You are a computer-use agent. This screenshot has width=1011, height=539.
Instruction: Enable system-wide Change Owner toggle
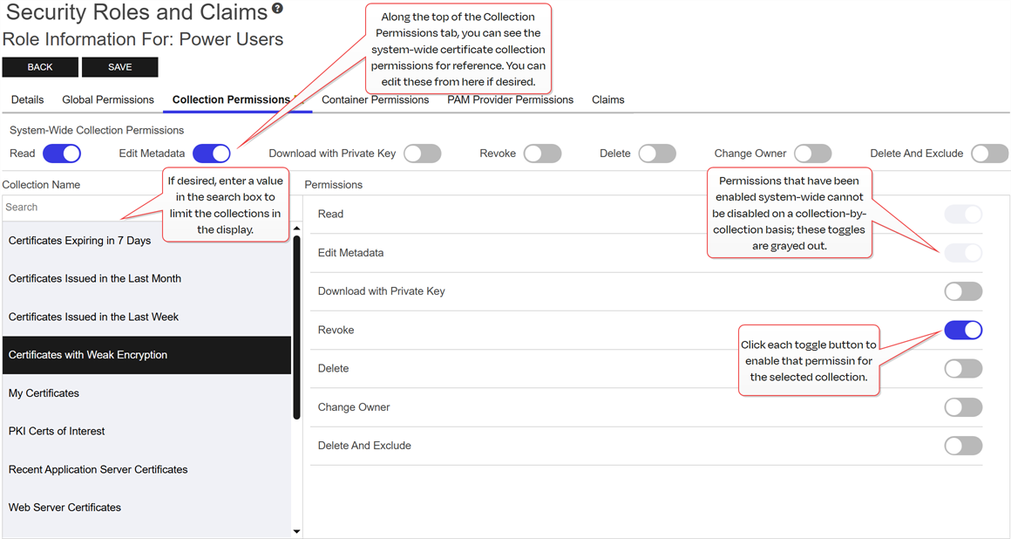(x=813, y=154)
